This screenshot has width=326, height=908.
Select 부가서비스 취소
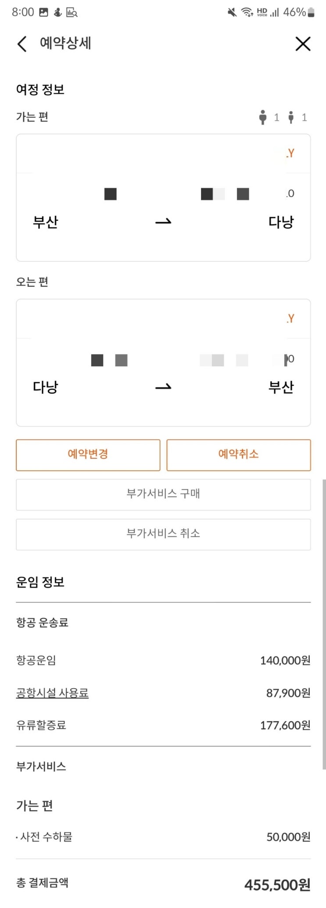tap(163, 534)
